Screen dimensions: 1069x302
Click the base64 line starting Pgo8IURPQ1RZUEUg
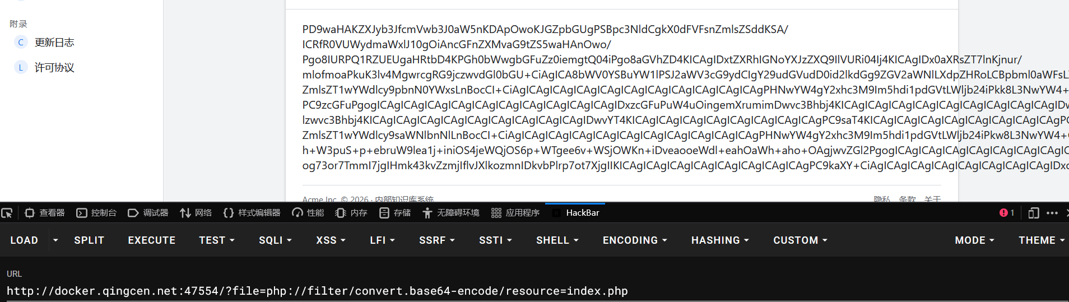click(x=662, y=59)
